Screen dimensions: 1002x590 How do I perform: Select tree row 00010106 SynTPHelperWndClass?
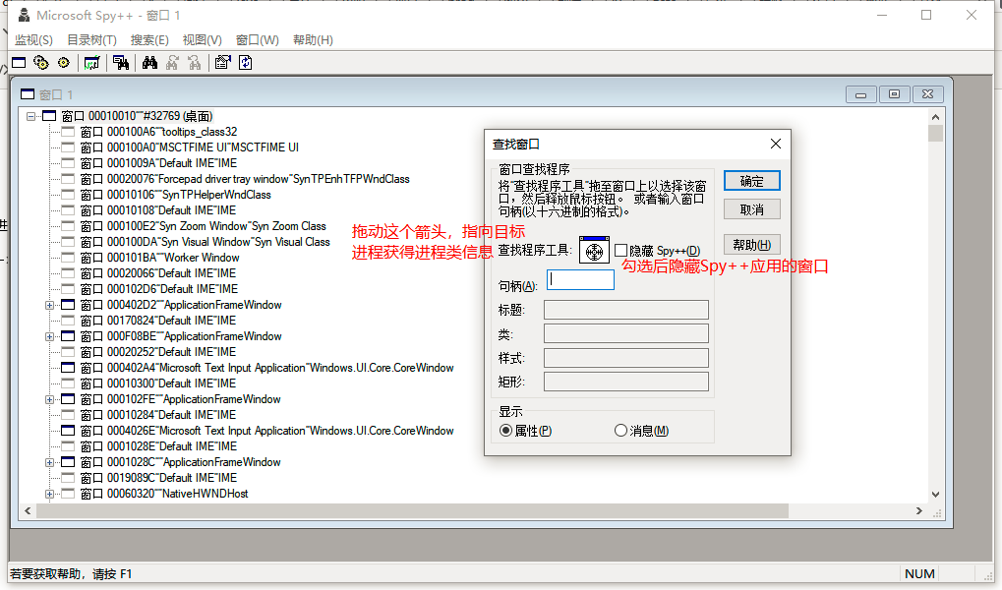coord(176,195)
